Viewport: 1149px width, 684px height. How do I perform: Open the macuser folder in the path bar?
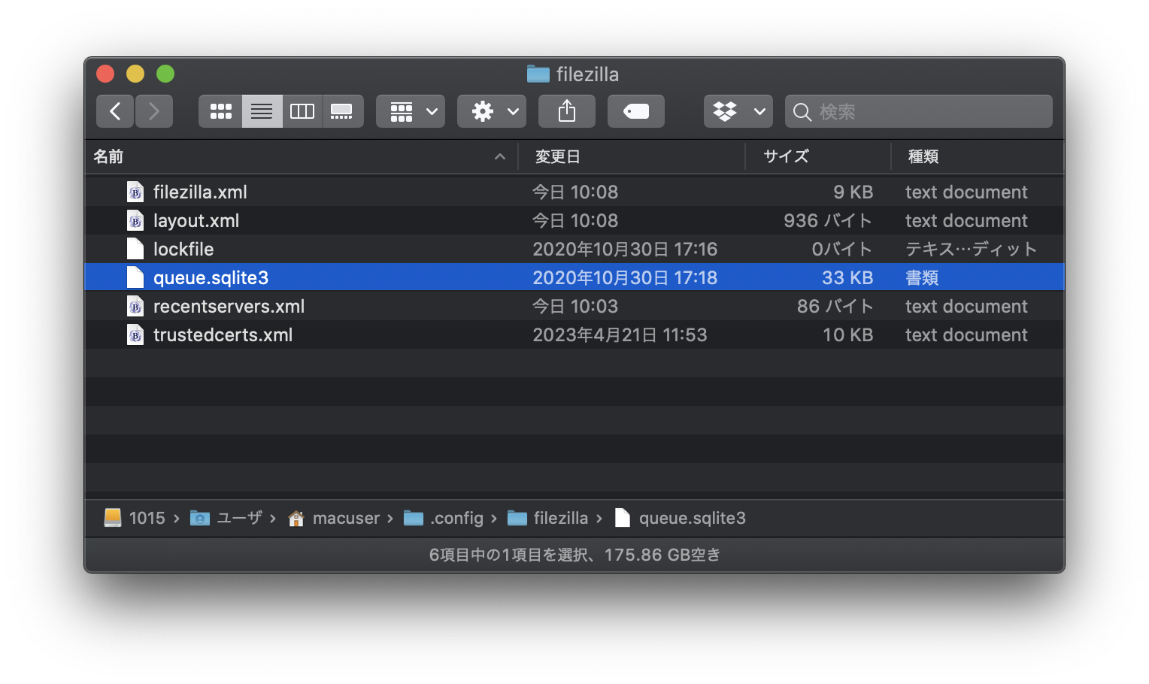(347, 518)
